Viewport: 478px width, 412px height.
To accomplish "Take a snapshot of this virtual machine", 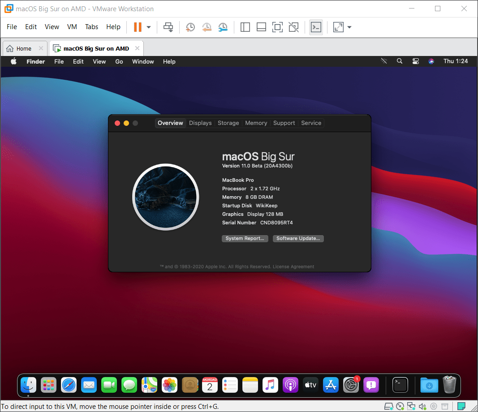I will (190, 27).
